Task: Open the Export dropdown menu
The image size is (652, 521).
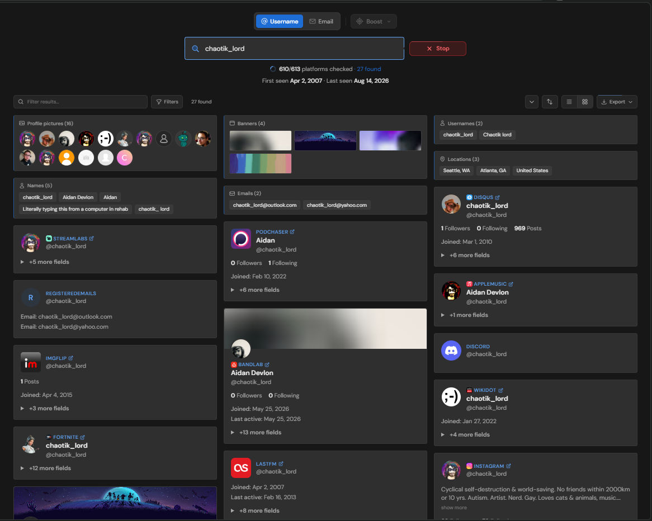Action: [617, 102]
